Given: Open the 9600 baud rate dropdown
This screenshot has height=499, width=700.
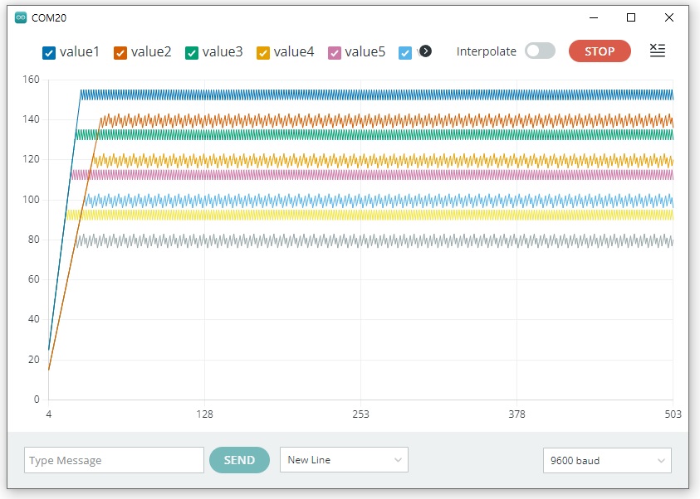Looking at the screenshot, I should (606, 460).
